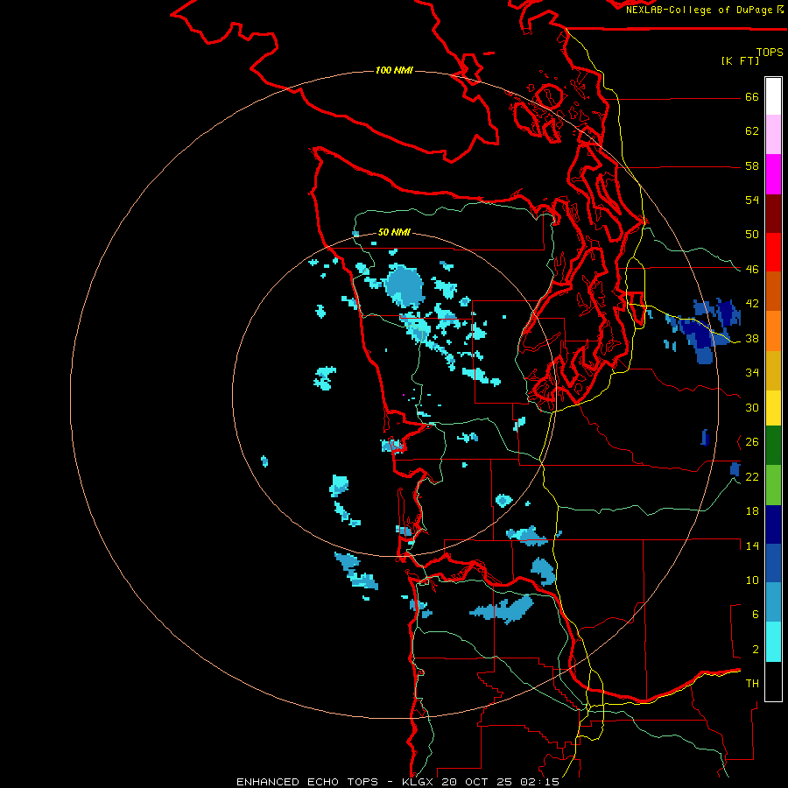Pick the dark orange legend swatch
Screen dimensions: 788x788
click(773, 292)
